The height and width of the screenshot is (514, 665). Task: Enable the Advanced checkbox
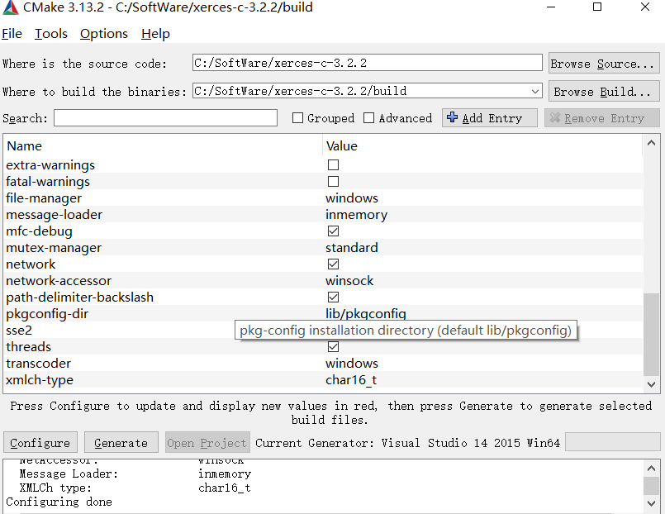point(368,117)
